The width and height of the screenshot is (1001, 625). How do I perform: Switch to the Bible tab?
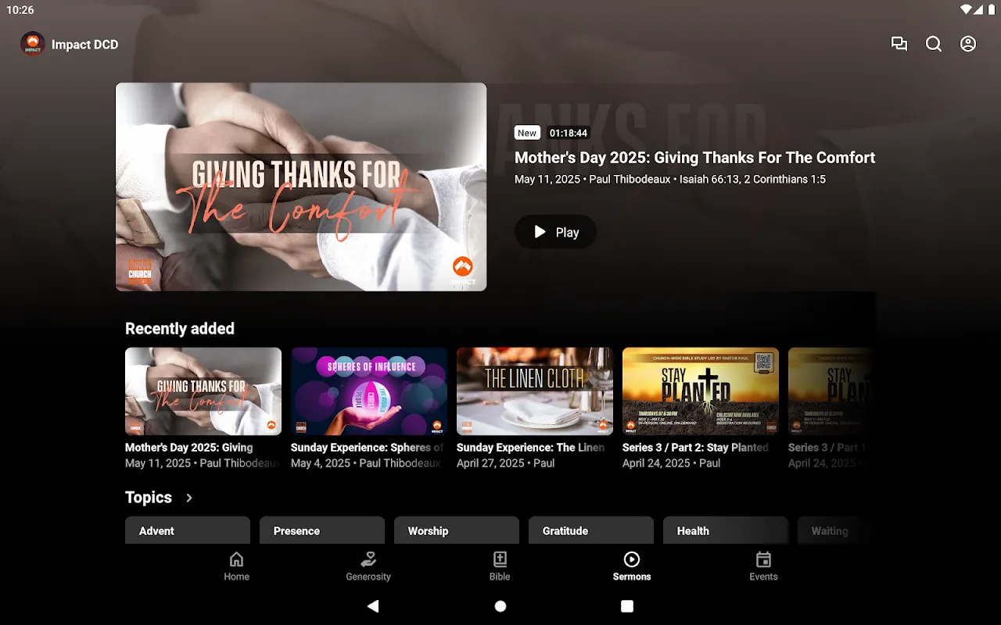pyautogui.click(x=500, y=566)
